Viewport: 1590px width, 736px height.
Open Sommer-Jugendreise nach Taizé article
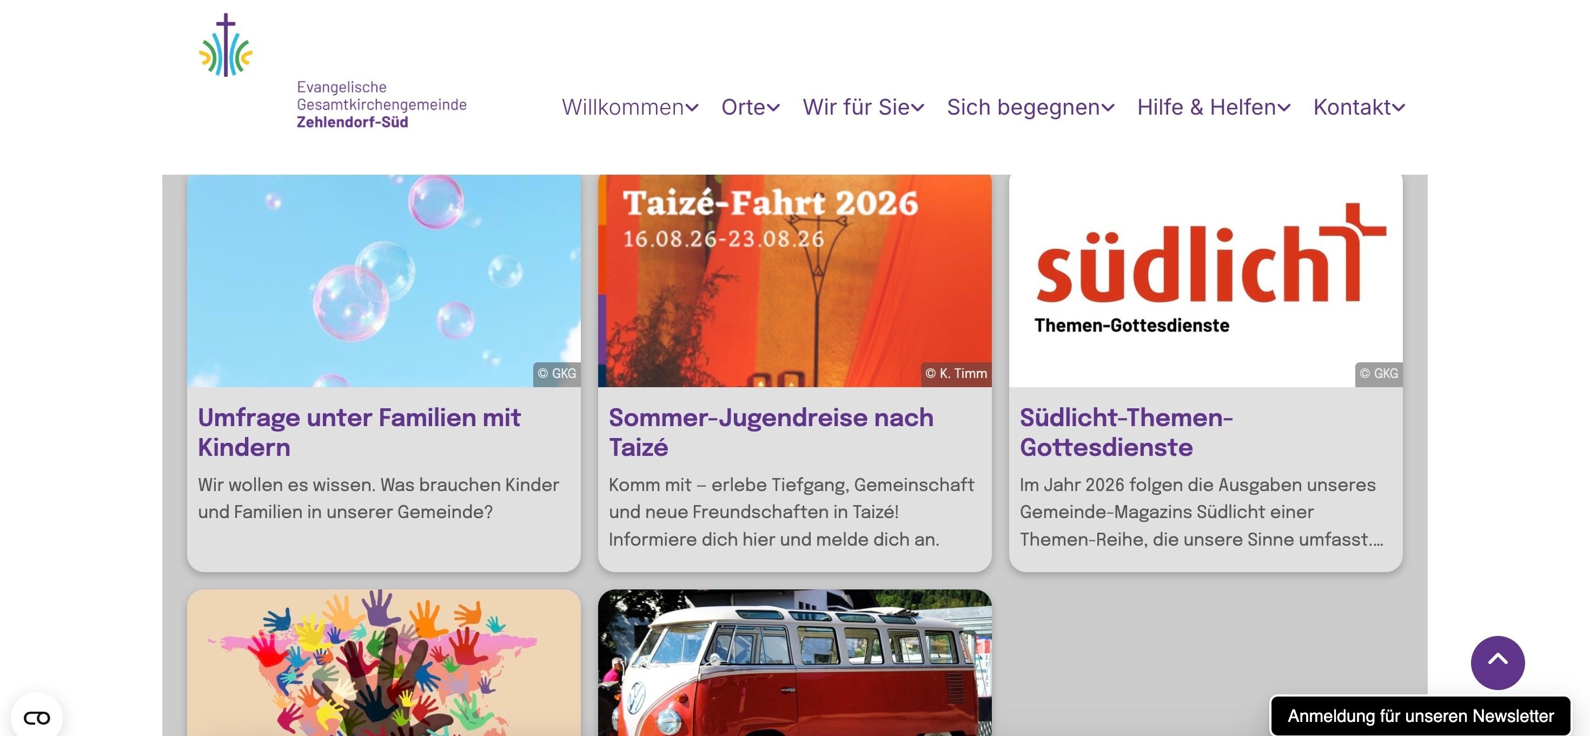click(771, 432)
